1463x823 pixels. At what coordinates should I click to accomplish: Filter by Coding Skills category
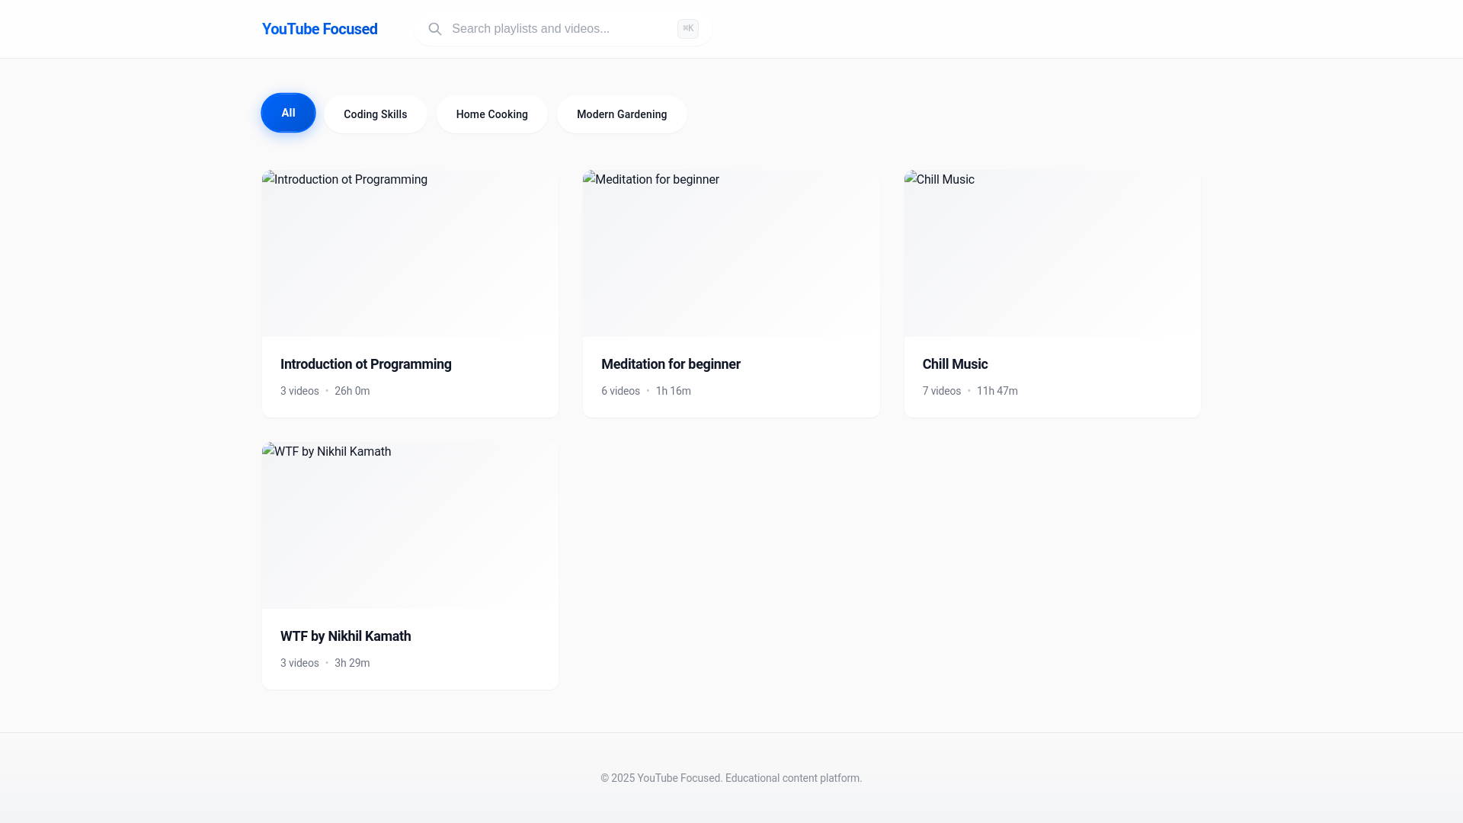tap(375, 114)
